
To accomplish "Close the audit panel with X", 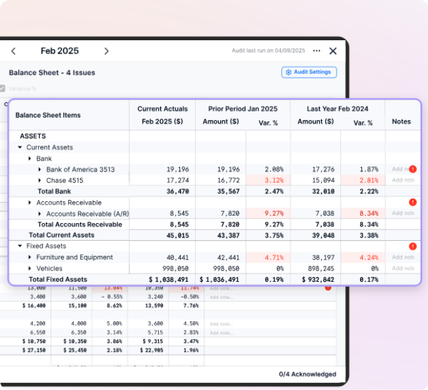I will [x=333, y=51].
